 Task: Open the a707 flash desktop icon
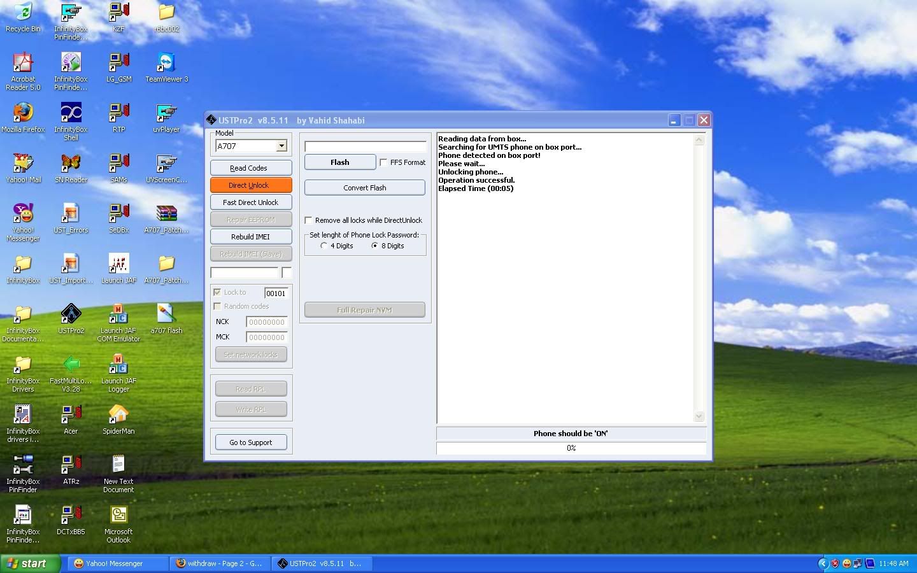[x=166, y=319]
